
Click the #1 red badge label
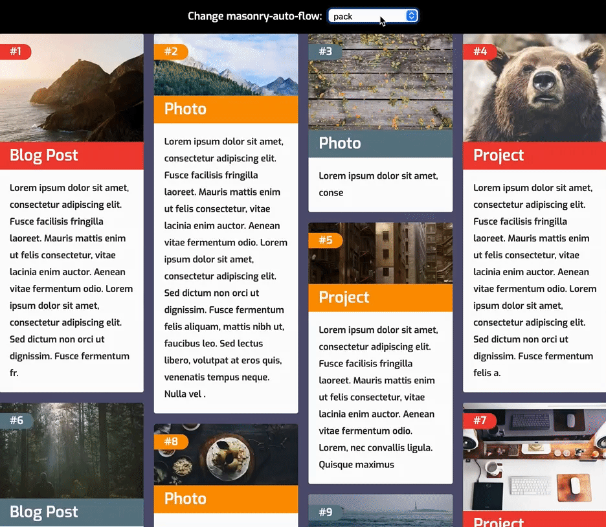click(x=16, y=51)
